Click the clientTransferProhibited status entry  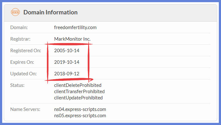(x=79, y=92)
